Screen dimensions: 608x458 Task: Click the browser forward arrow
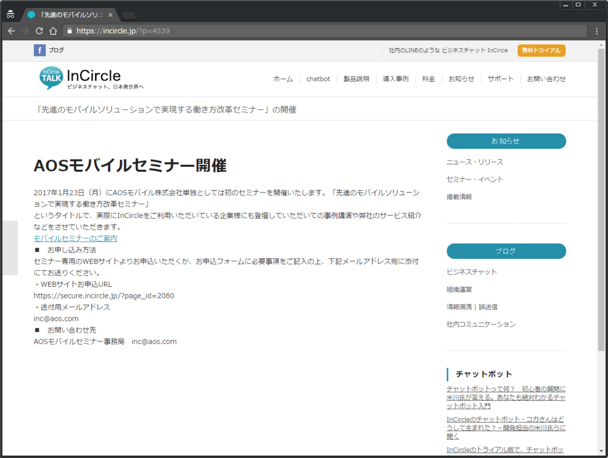[25, 31]
